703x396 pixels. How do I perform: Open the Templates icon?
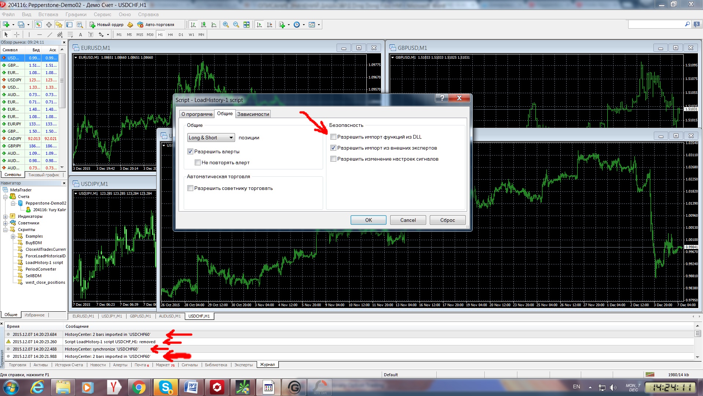point(312,25)
